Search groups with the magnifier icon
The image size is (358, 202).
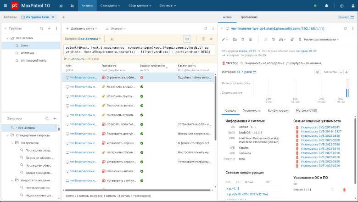coord(41,28)
